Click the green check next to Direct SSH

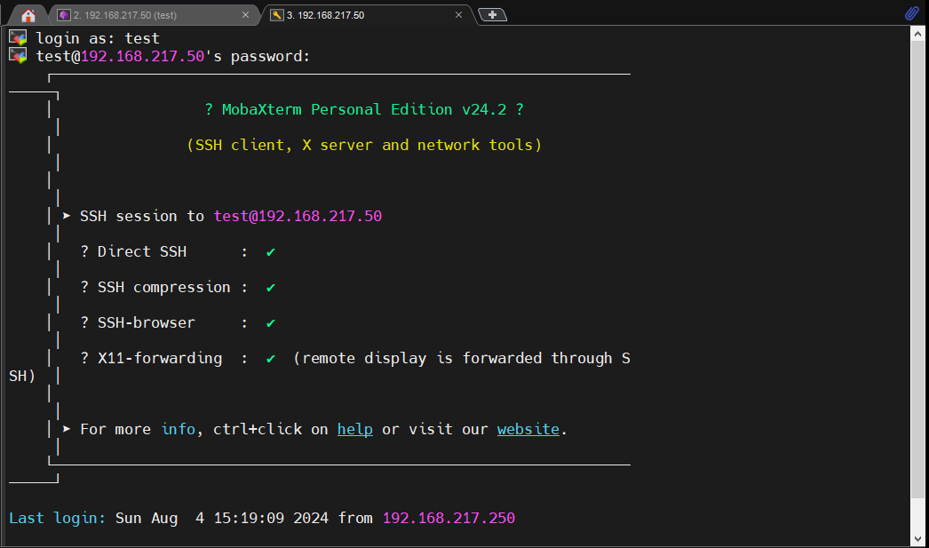pos(271,252)
